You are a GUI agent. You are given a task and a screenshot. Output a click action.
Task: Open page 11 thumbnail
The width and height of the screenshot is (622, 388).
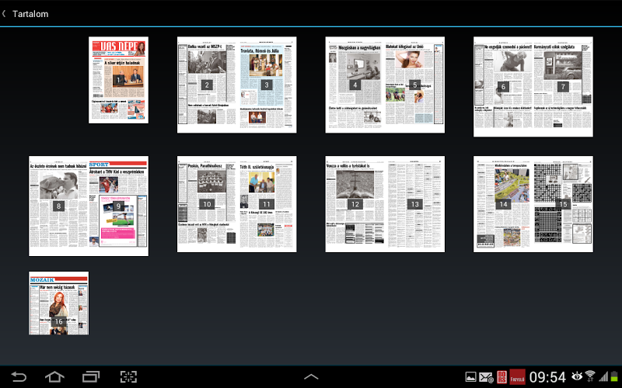tap(267, 204)
